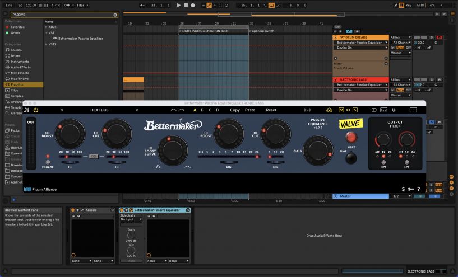
Task: Select preset bank C
Action: point(210,110)
